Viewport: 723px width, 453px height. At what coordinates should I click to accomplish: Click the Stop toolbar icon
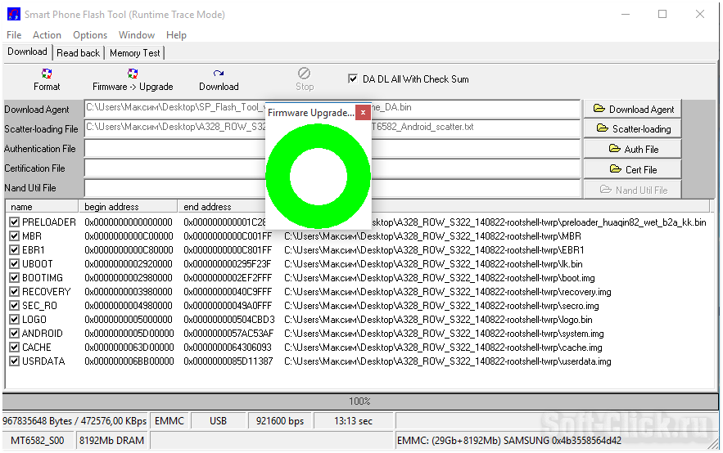(x=304, y=79)
